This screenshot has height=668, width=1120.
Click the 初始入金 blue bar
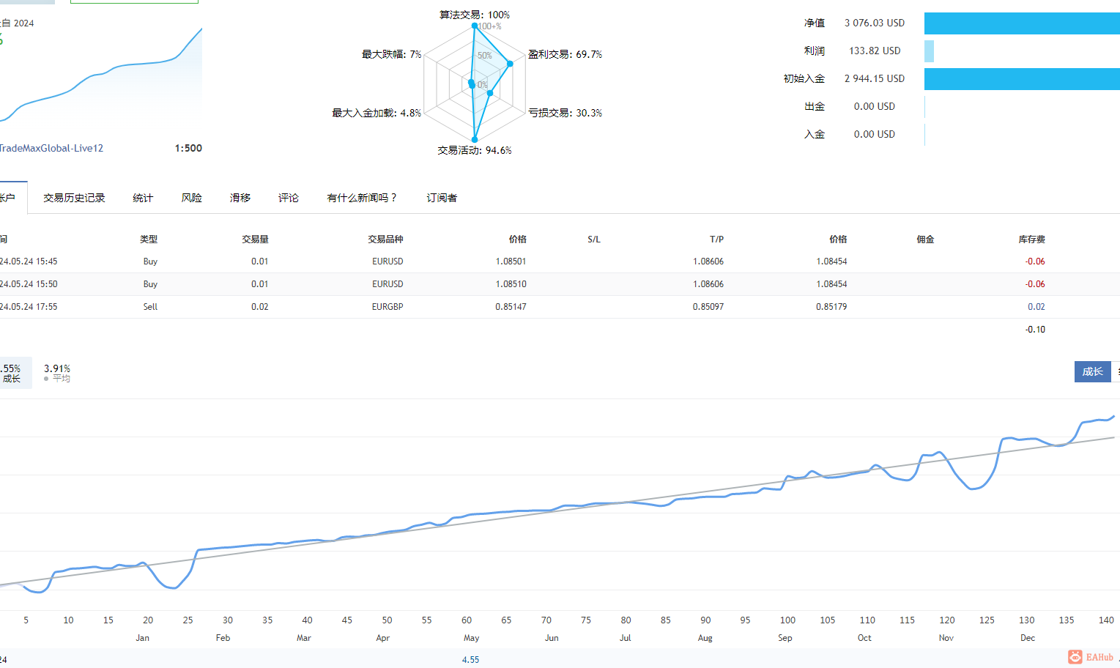pyautogui.click(x=1022, y=79)
